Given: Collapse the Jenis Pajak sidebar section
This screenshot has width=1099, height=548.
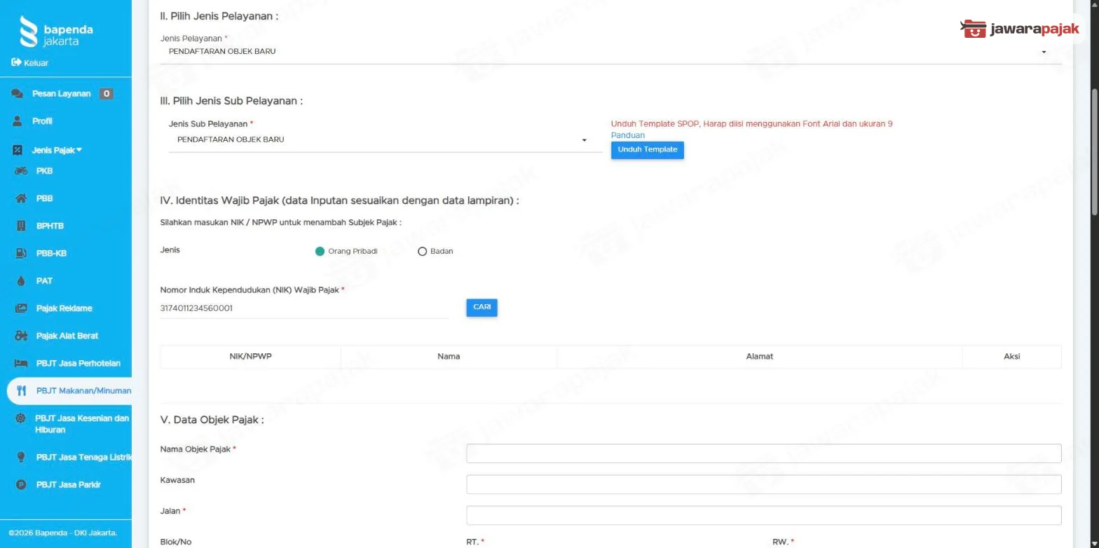Looking at the screenshot, I should coord(57,150).
